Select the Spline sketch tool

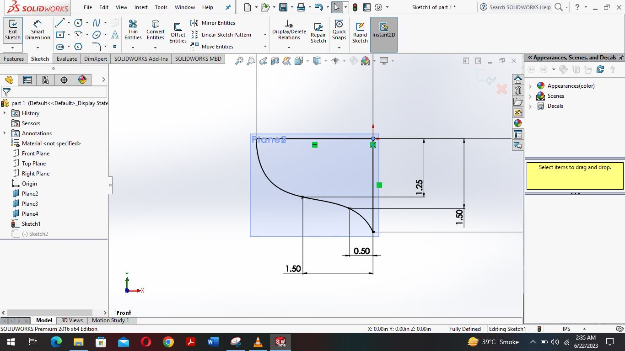[97, 23]
